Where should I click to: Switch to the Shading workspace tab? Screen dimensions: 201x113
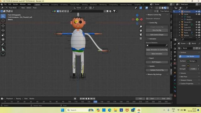click(x=85, y=5)
